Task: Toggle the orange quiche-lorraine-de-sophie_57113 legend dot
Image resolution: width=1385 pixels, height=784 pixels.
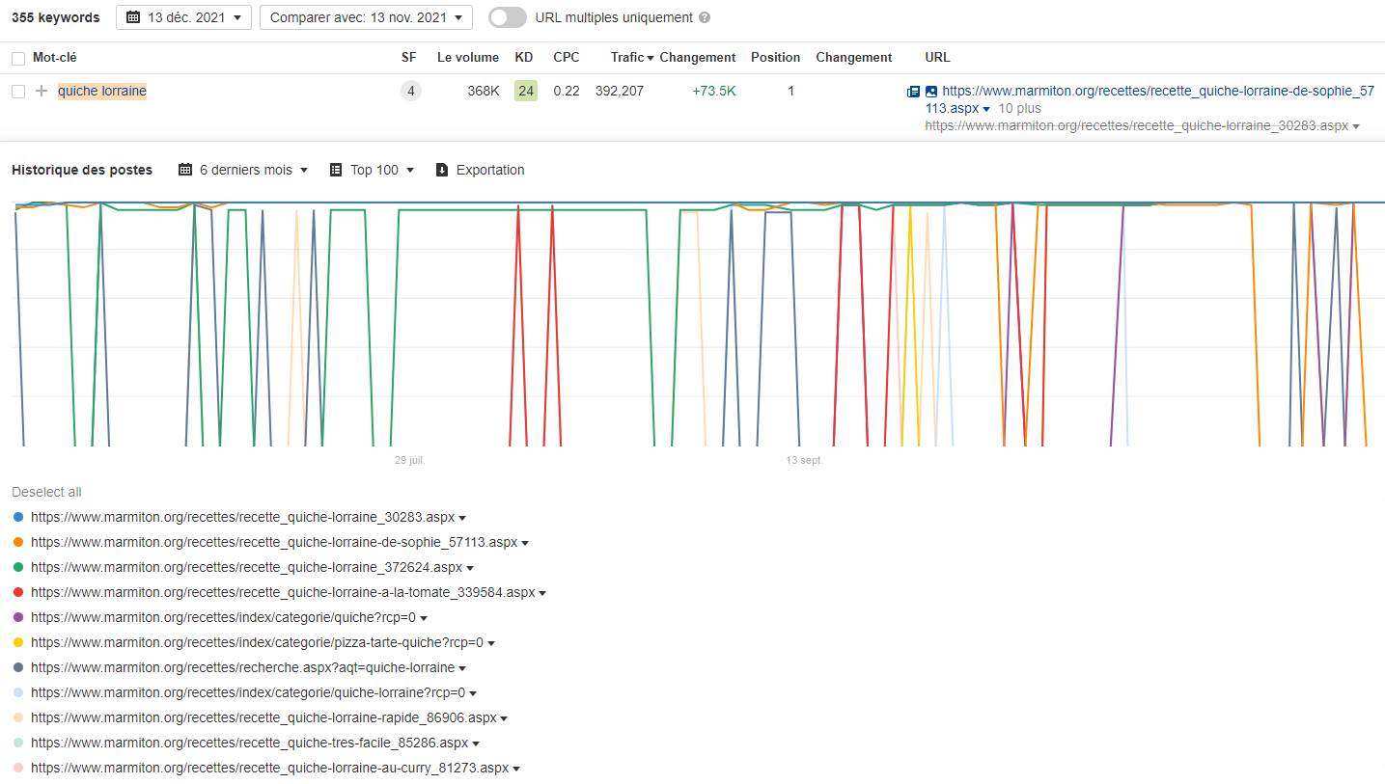Action: pos(17,542)
